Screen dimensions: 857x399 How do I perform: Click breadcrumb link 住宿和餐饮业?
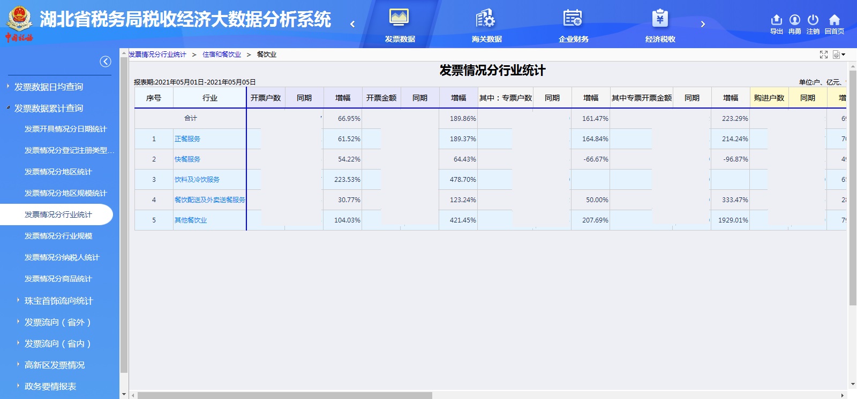click(222, 55)
